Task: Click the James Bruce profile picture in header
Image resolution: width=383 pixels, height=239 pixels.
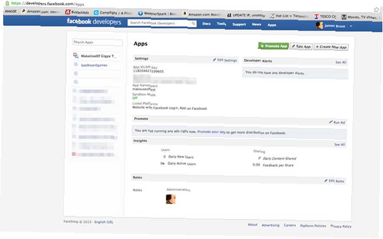Action: tap(319, 25)
